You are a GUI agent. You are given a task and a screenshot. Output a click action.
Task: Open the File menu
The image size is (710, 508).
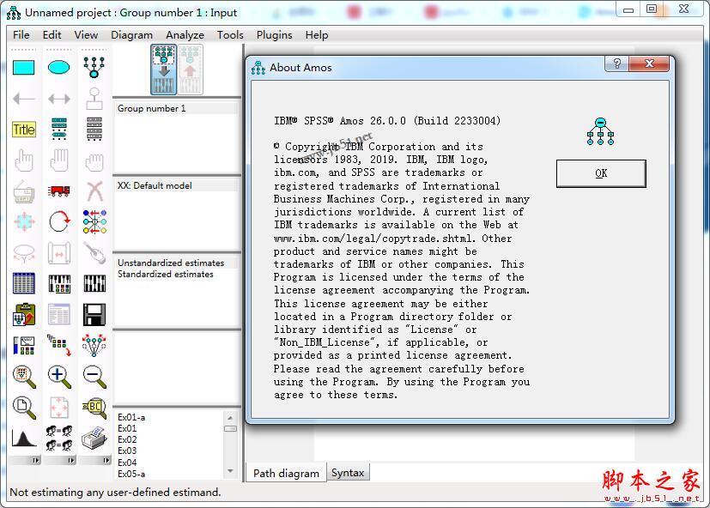pos(21,35)
